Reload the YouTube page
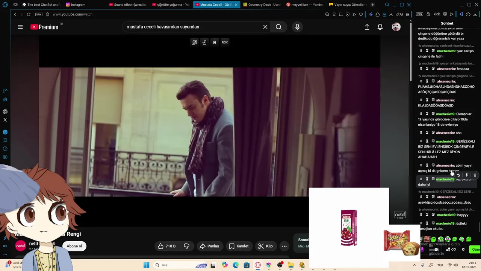Image resolution: width=481 pixels, height=271 pixels. (29, 14)
